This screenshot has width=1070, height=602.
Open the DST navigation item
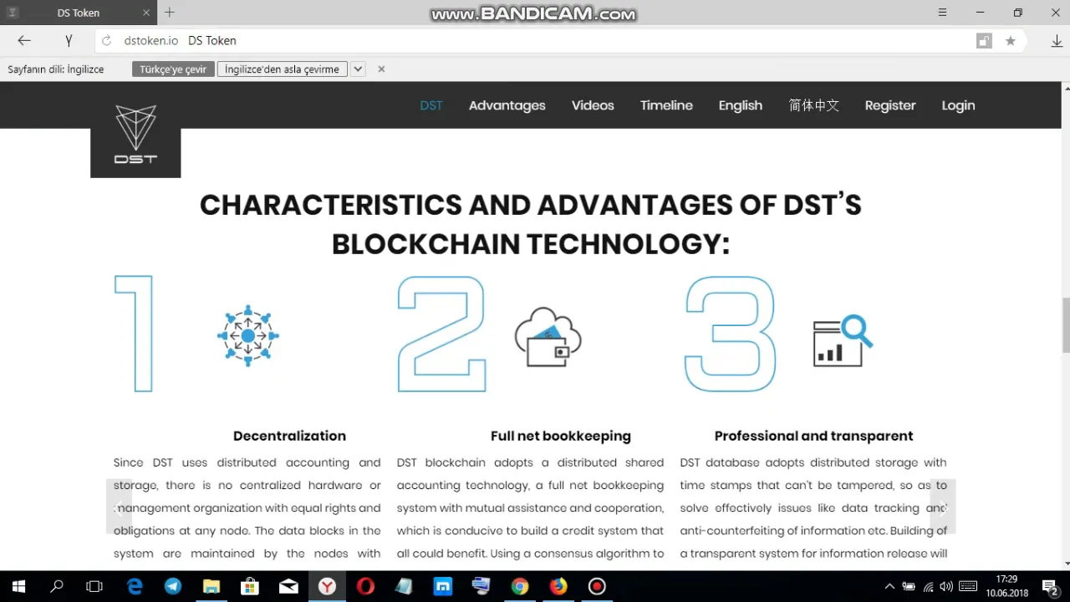pyautogui.click(x=431, y=105)
